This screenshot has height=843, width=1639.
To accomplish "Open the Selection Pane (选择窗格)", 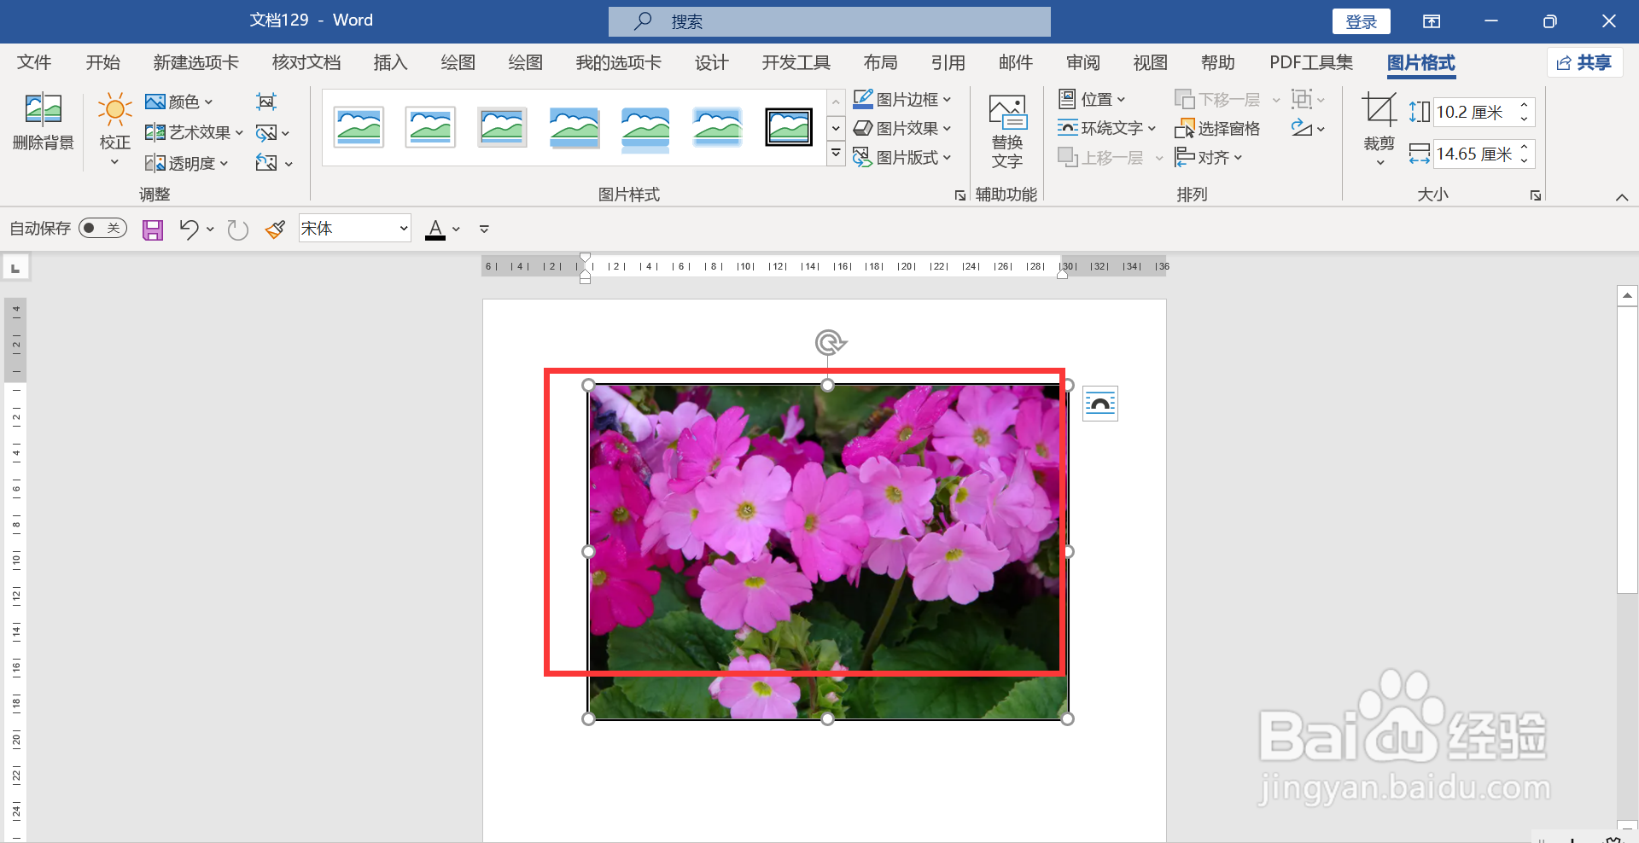I will [x=1217, y=128].
